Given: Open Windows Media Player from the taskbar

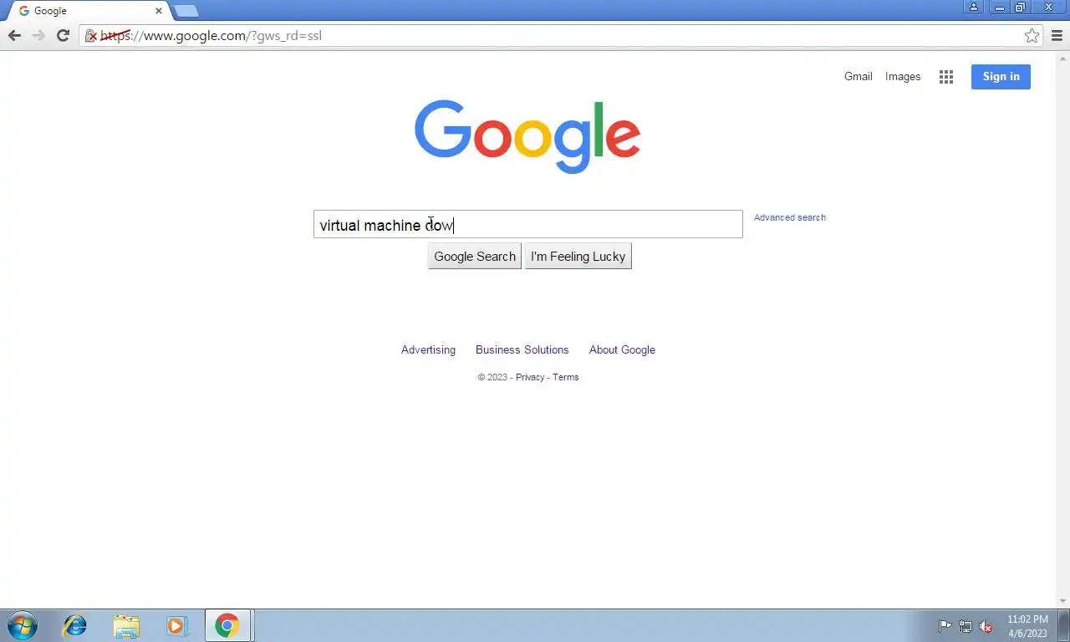Looking at the screenshot, I should (177, 625).
